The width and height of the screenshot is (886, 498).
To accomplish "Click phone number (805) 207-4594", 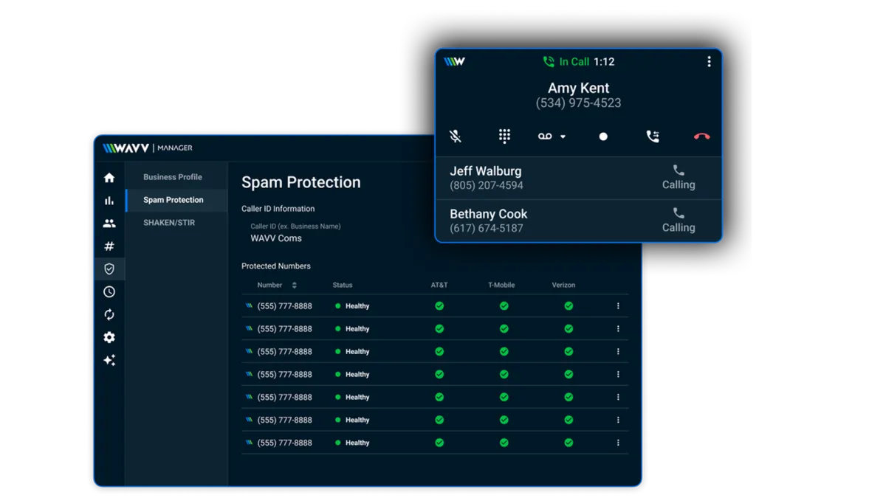I will tap(487, 185).
